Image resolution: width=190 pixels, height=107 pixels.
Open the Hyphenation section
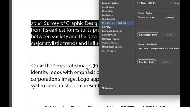(108, 11)
